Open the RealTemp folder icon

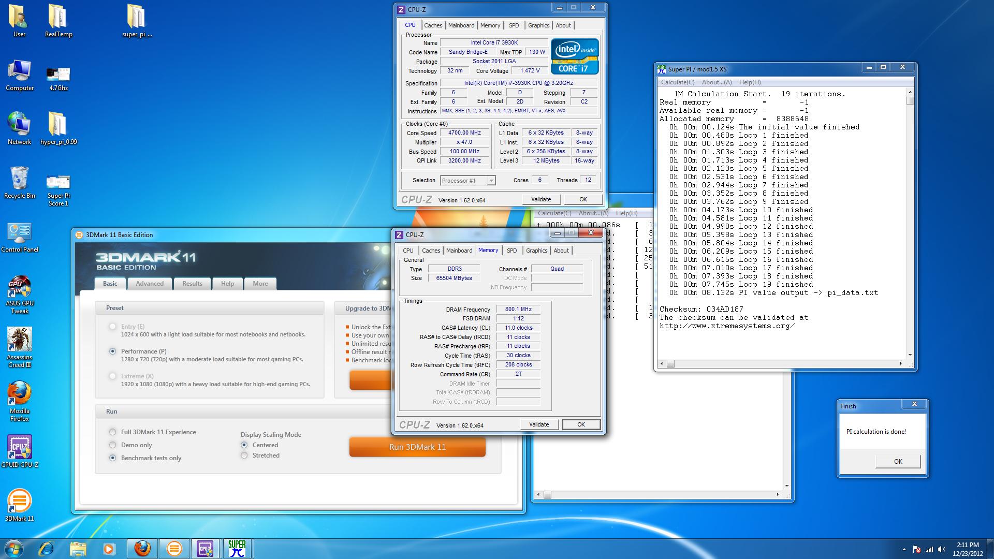pos(59,21)
